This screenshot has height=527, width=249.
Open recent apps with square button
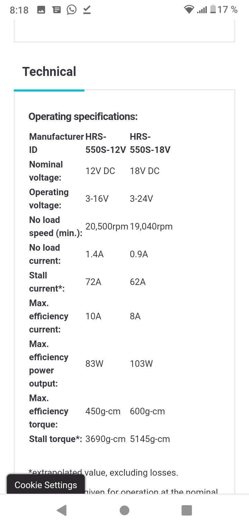tap(186, 510)
